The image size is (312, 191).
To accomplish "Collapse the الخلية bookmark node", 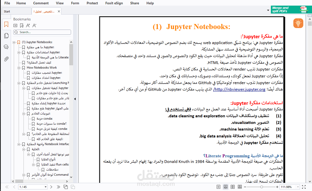I will 24,149.
